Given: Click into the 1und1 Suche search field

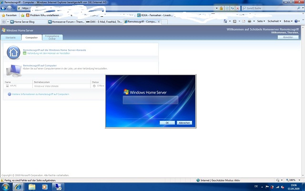Looking at the screenshot, I should point(269,8).
